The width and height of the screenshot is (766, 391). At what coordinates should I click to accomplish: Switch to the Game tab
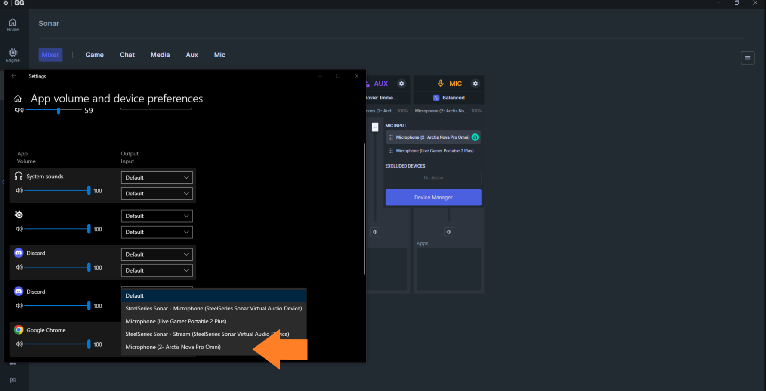[95, 55]
